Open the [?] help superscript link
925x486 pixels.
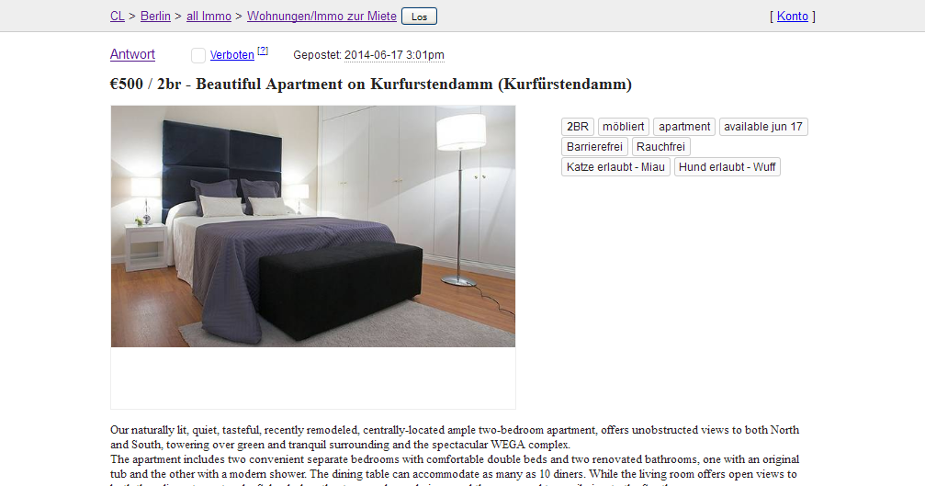coord(263,51)
